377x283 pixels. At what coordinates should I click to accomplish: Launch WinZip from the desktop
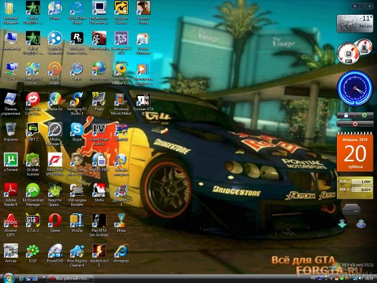pos(77,221)
